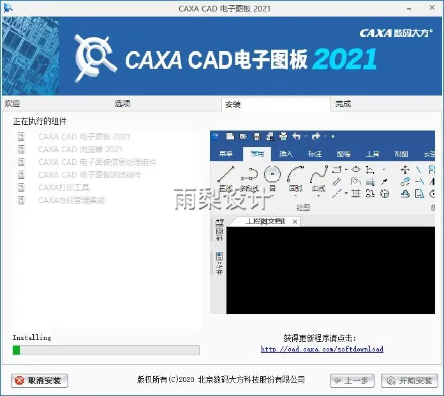
Task: Click the Print icon in preview toolbar
Action: click(283, 136)
